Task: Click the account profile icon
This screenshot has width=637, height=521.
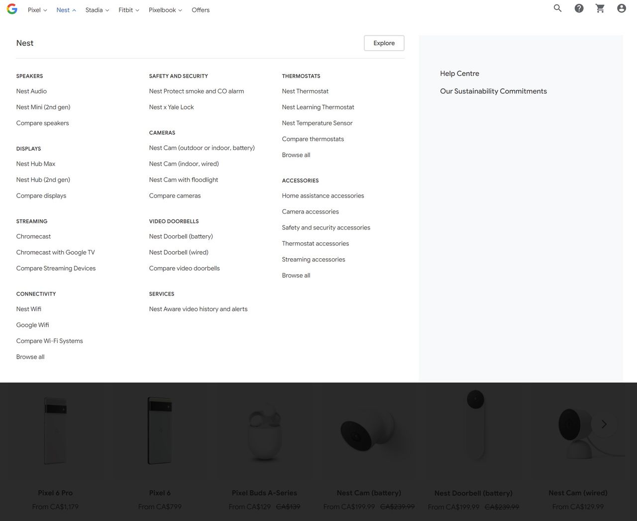Action: 622,8
